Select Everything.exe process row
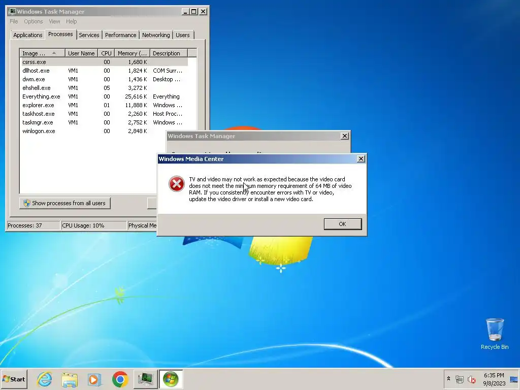The width and height of the screenshot is (520, 390). 104,96
